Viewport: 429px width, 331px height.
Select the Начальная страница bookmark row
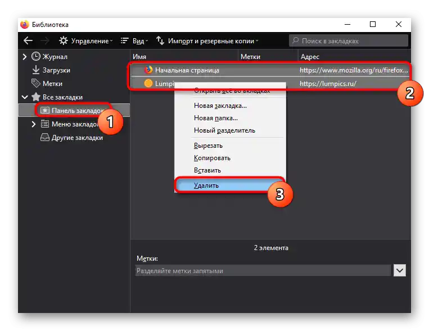tap(270, 70)
